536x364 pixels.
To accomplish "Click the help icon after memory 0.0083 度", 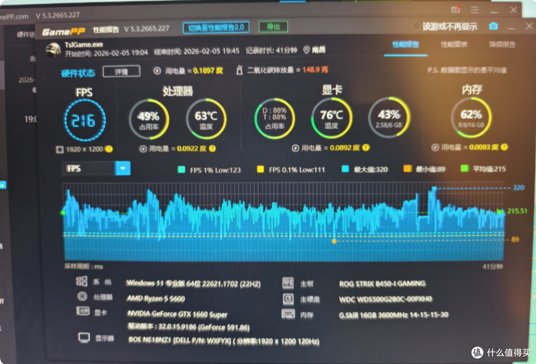I will pos(504,147).
